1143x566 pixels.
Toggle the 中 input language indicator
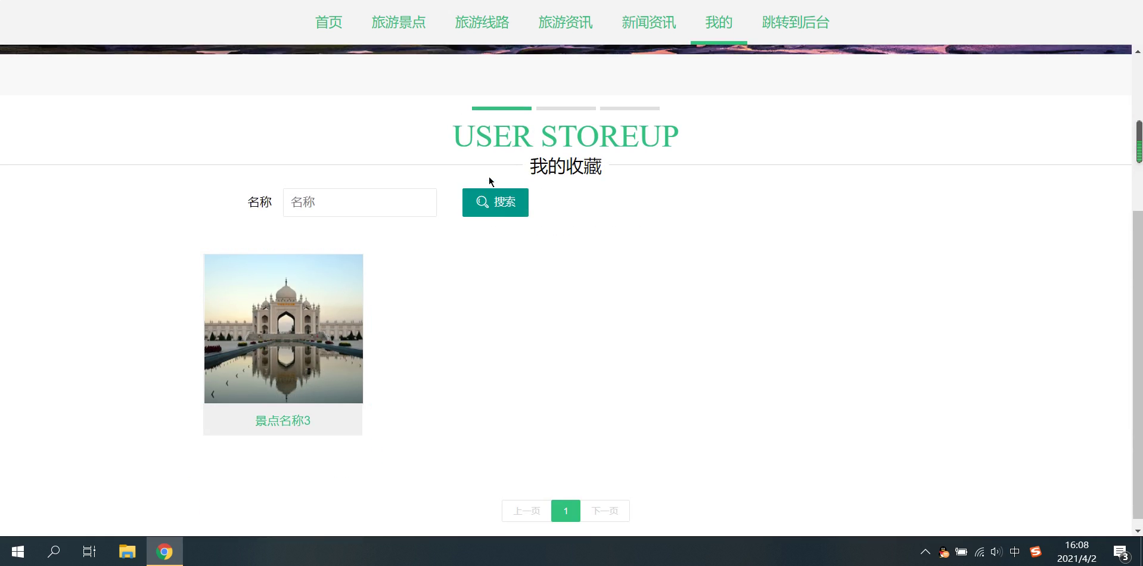1015,552
